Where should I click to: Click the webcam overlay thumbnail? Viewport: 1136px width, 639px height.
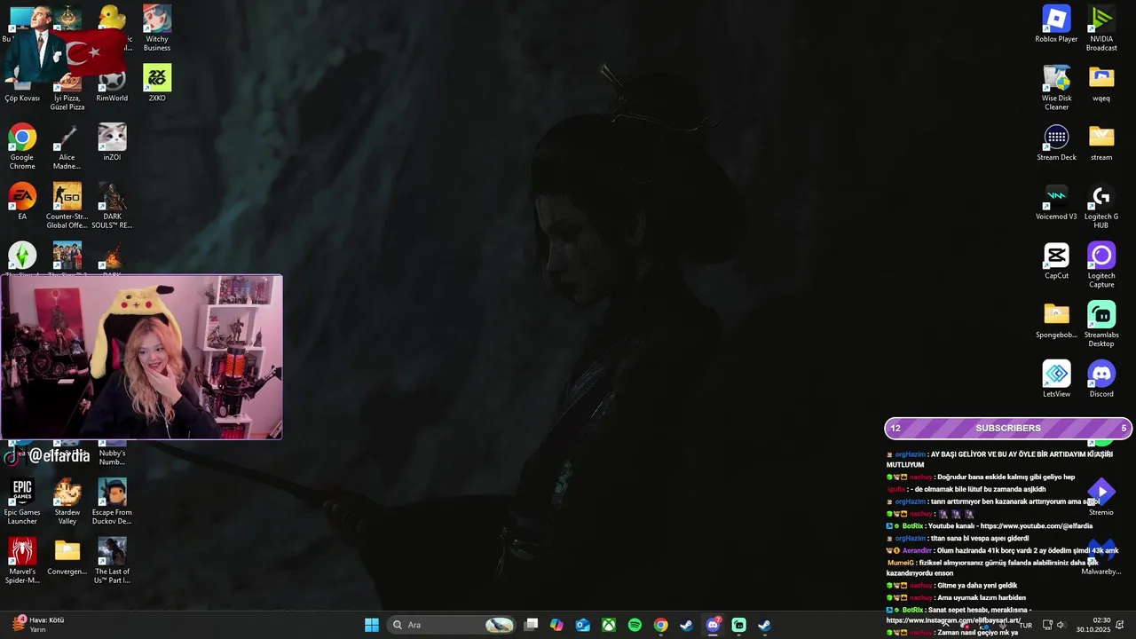coord(141,357)
